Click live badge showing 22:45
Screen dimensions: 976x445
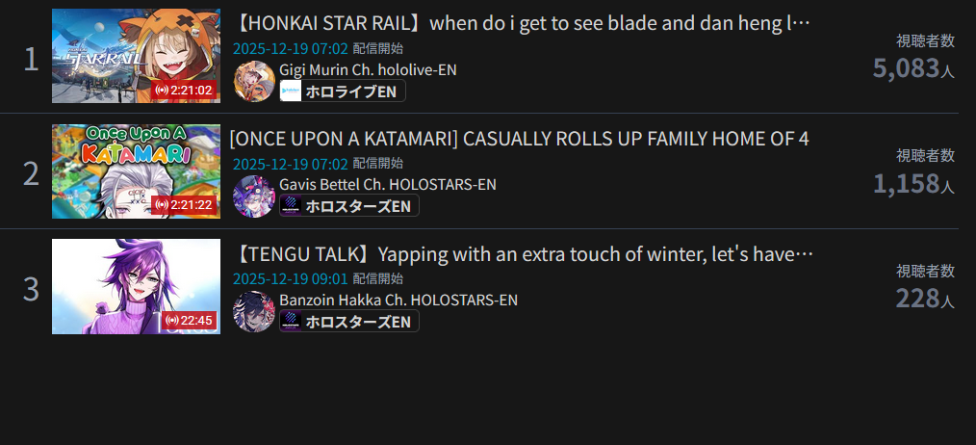(x=190, y=321)
